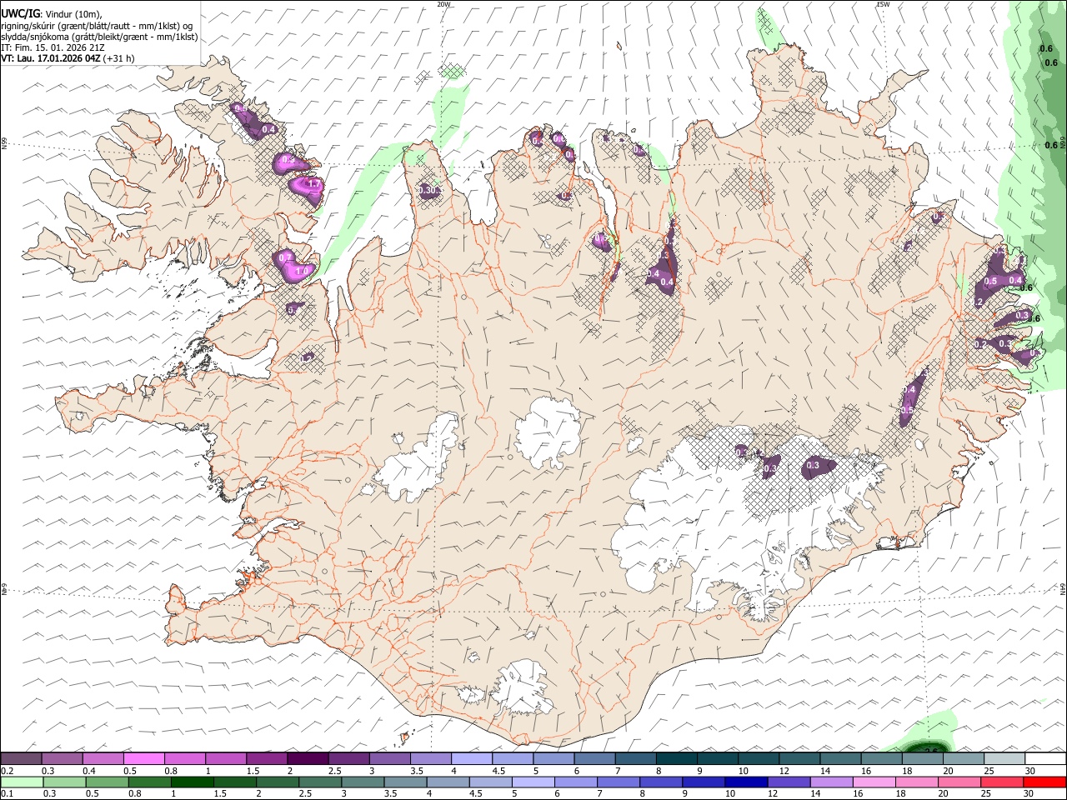This screenshot has height=800, width=1067.
Task: Choose the 7 swatch in upper legend row
Action: 636,758
